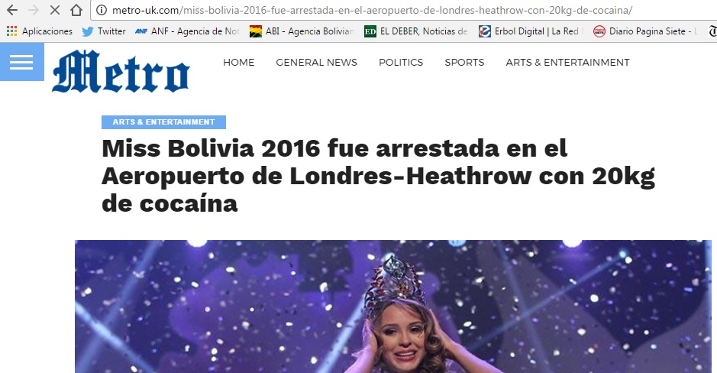Select HOME in the navigation menu
The height and width of the screenshot is (373, 717).
pos(239,62)
